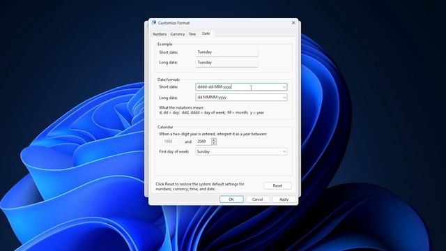The height and width of the screenshot is (251, 446).
Task: Switch to the Numbers tab
Action: tap(160, 34)
